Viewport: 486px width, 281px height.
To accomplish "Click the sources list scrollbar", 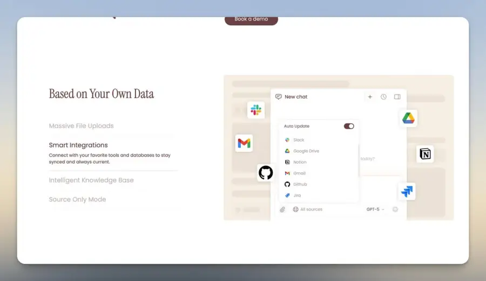I will tap(359, 160).
